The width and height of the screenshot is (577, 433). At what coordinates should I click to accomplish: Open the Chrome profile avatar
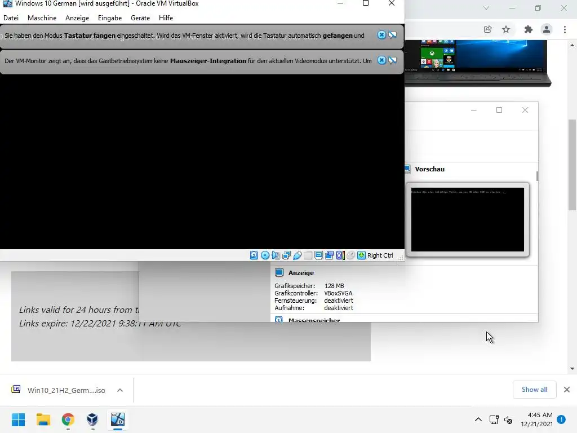(x=547, y=29)
